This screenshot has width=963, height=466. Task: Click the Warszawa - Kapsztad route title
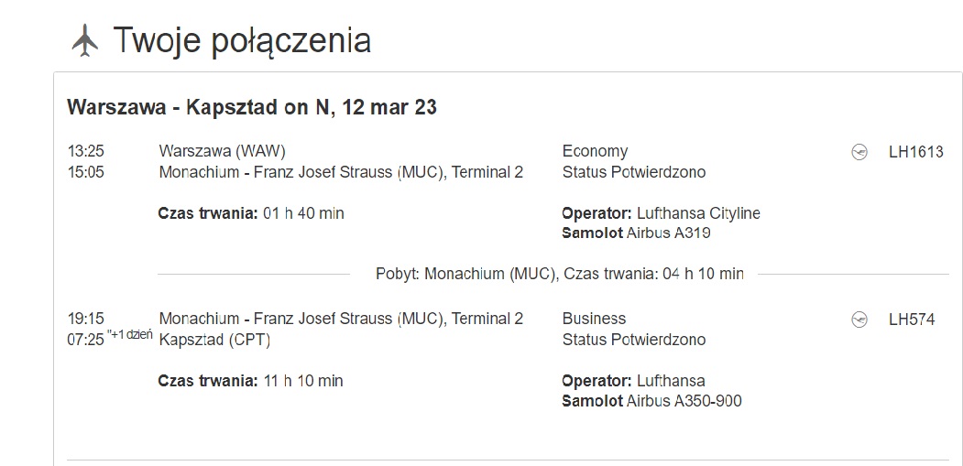[252, 107]
